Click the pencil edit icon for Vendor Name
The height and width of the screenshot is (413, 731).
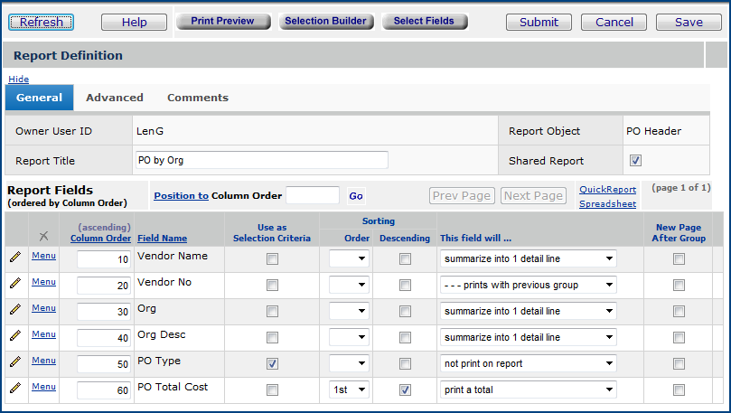[x=14, y=258]
